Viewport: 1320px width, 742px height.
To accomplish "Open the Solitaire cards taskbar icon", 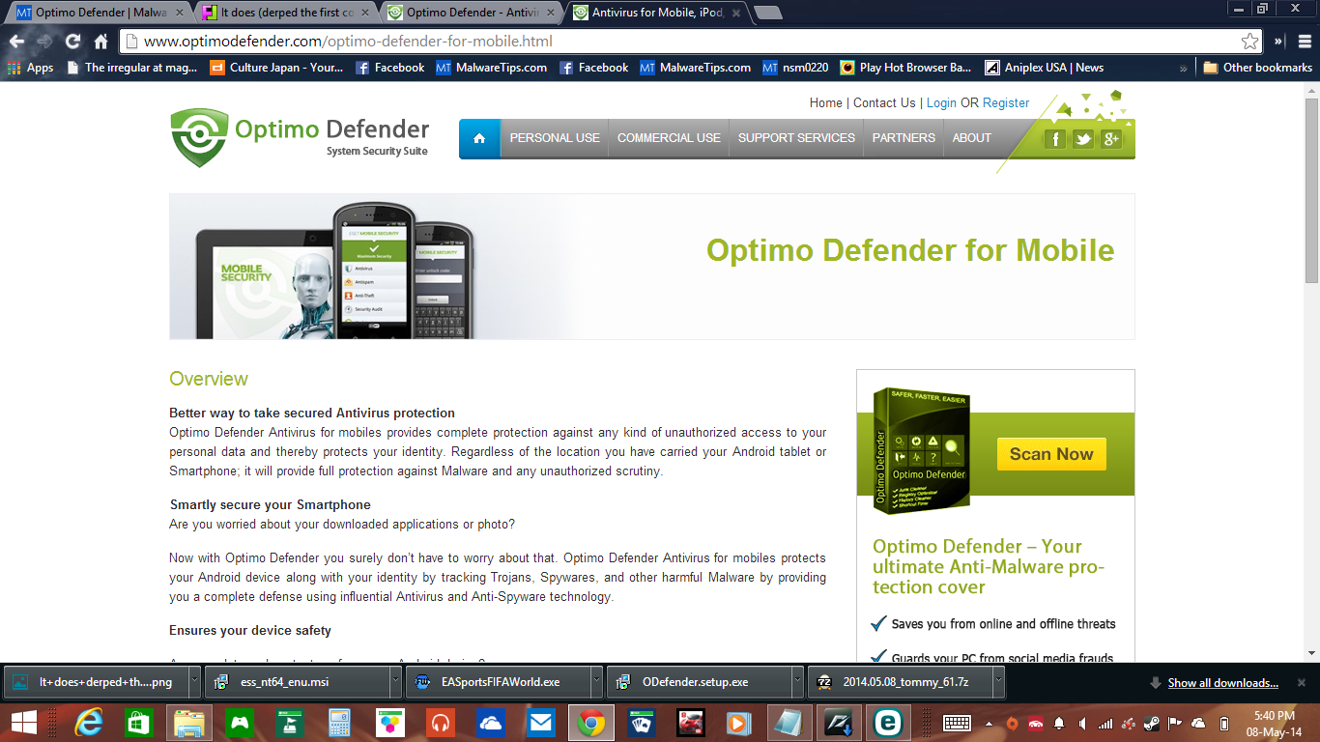I will coord(641,723).
